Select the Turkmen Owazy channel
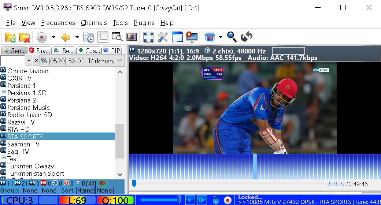Viewport: 381px width, 205px height. click(31, 166)
